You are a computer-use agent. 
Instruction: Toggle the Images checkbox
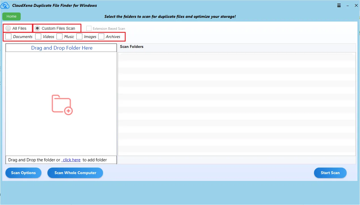[79, 37]
